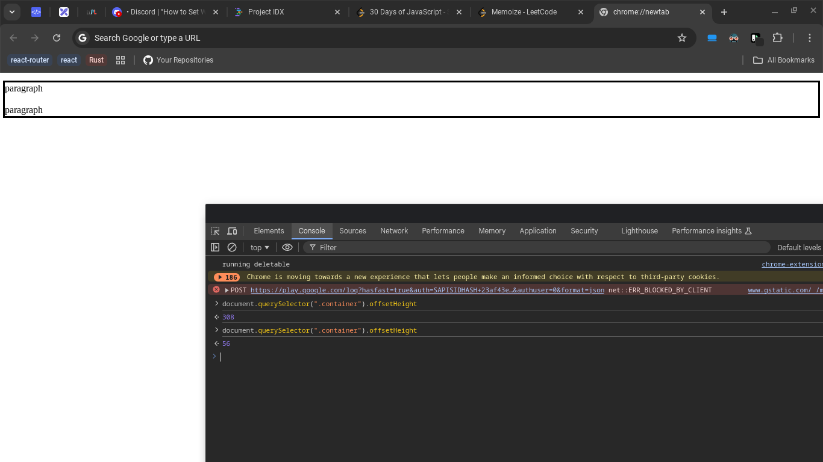Open the Lighthouse panel
The image size is (823, 462).
click(x=639, y=231)
